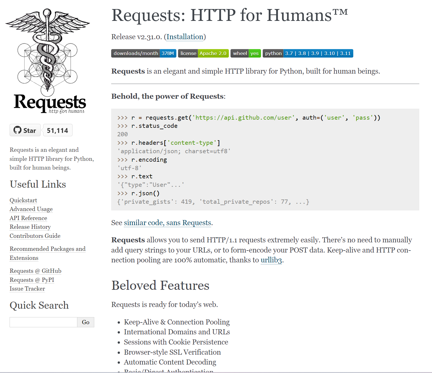Screen dimensions: 432x373
Task: Open the similar code, sans Requests link
Action: (167, 223)
